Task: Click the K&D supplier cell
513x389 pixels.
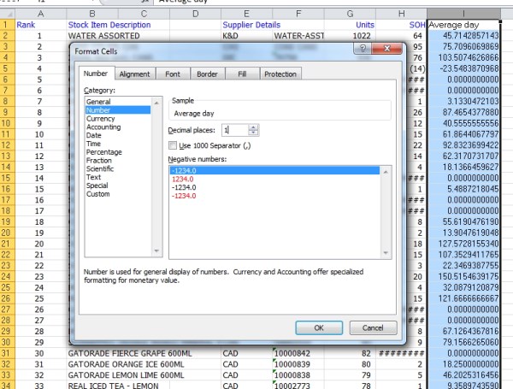Action: point(247,36)
